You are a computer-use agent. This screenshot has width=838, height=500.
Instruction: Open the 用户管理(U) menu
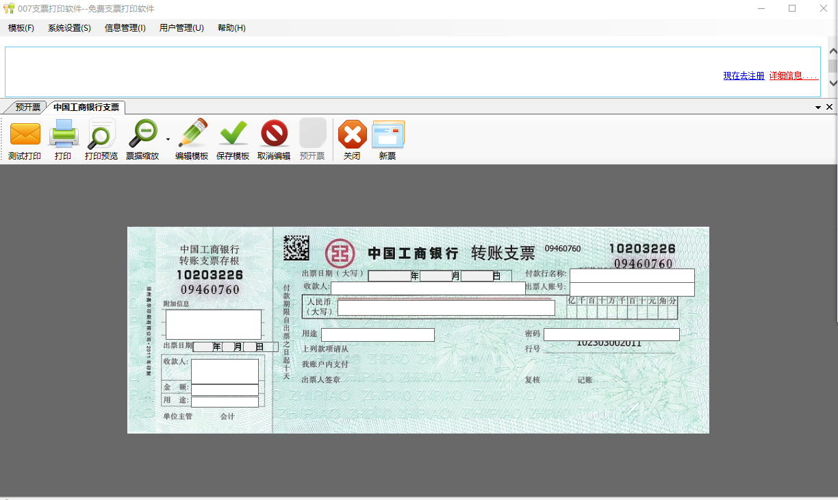pos(181,28)
